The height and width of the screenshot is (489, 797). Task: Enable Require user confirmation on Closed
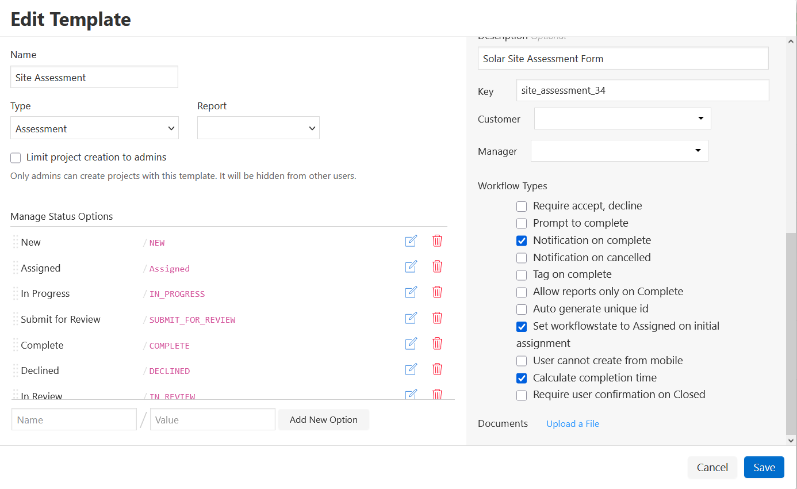pyautogui.click(x=522, y=395)
